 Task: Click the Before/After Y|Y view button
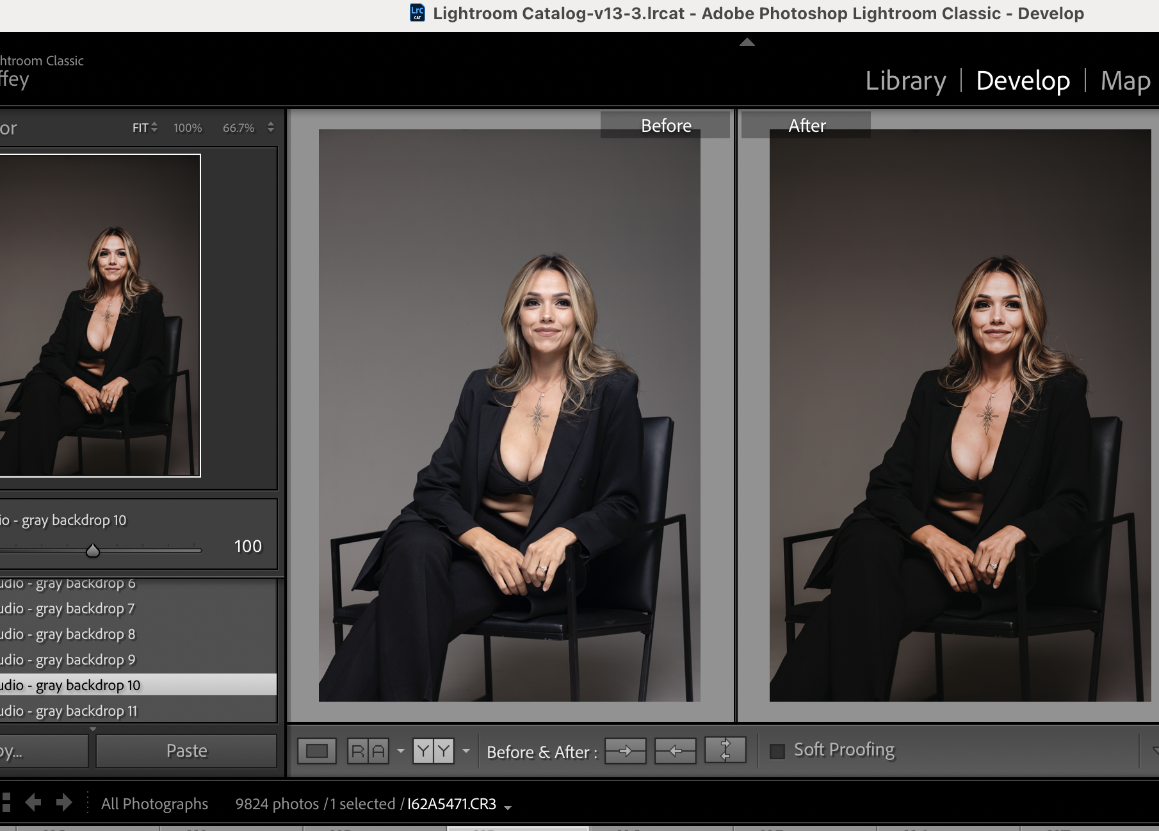434,751
